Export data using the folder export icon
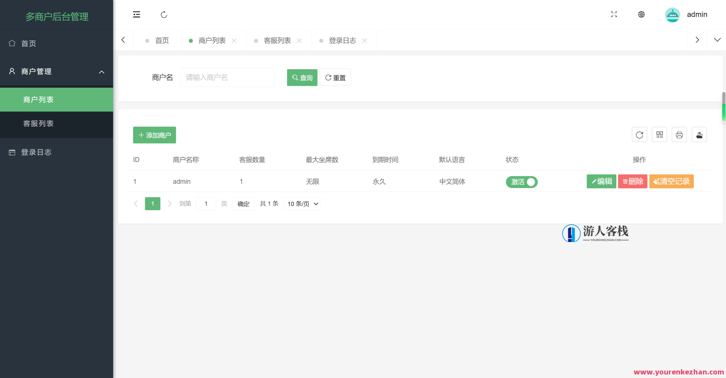Viewport: 726px width, 378px height. [699, 135]
